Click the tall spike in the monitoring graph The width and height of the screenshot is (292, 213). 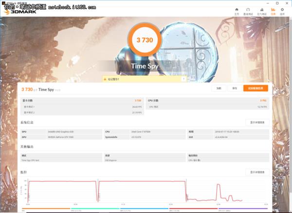pos(218,191)
